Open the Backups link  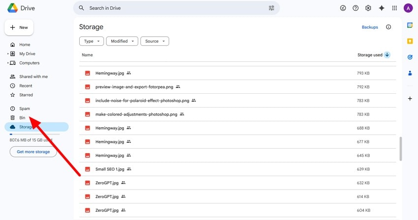[370, 27]
